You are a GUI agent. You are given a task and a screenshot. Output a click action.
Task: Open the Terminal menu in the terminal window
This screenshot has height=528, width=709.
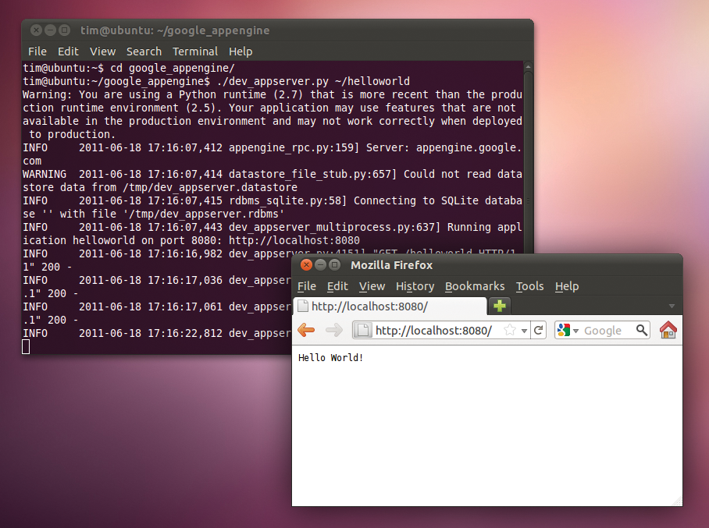195,51
